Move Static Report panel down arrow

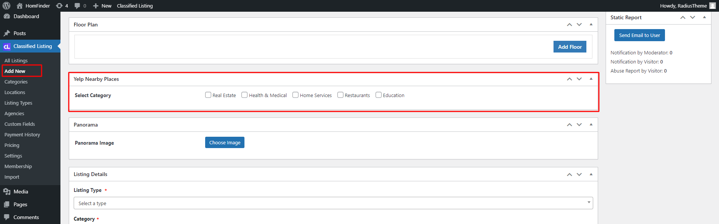[x=693, y=17]
